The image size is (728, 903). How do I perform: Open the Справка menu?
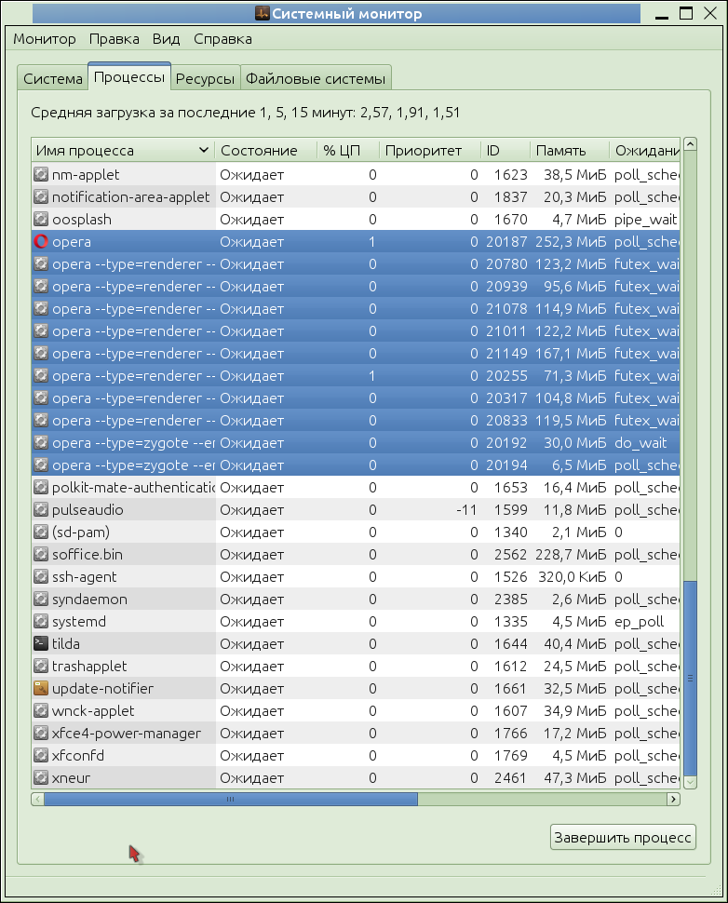coord(222,39)
